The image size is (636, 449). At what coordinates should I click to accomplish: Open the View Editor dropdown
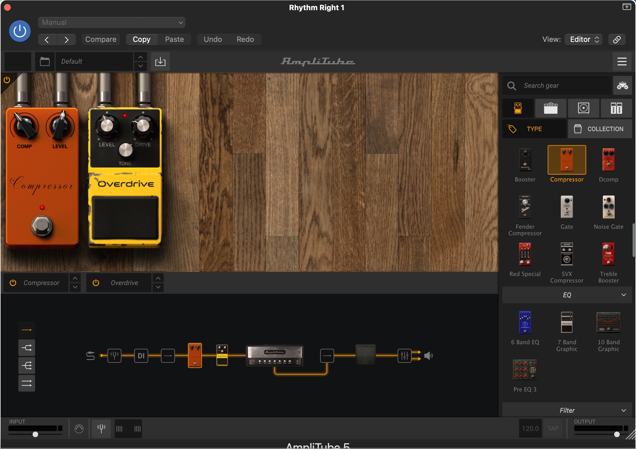[x=584, y=40]
